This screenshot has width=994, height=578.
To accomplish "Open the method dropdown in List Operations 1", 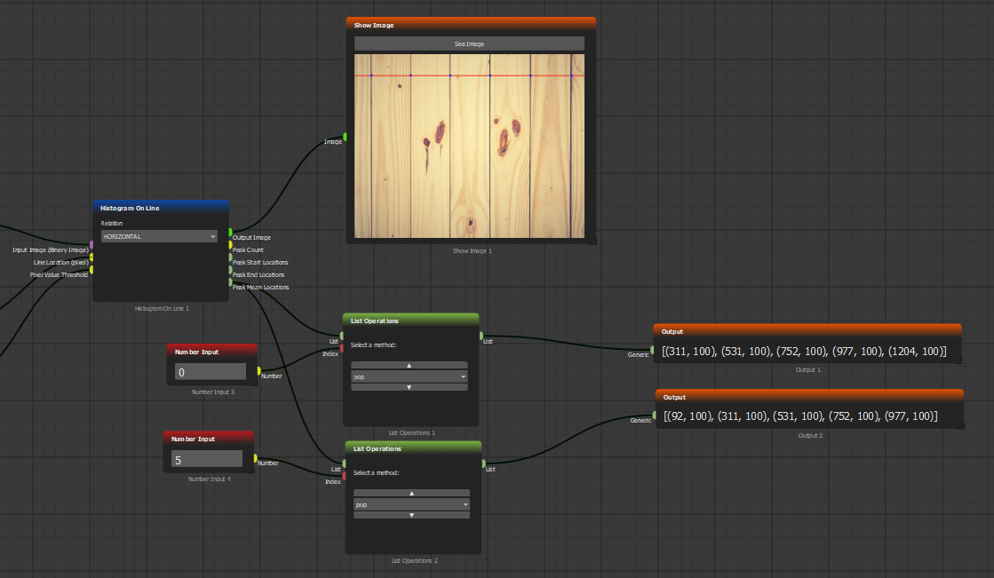I will pos(409,376).
